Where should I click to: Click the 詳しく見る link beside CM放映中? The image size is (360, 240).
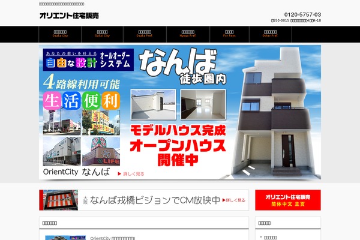[x=234, y=200]
